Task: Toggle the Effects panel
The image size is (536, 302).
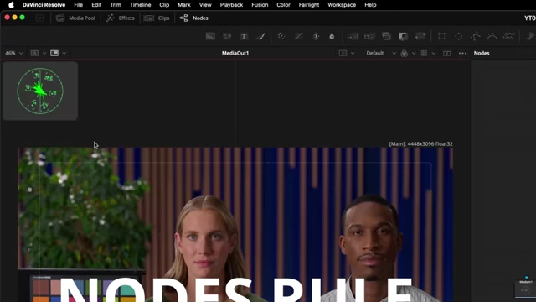Action: (x=121, y=18)
